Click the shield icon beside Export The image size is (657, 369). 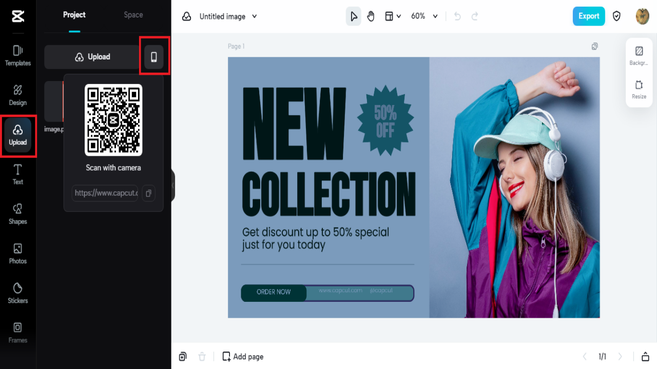(x=617, y=16)
